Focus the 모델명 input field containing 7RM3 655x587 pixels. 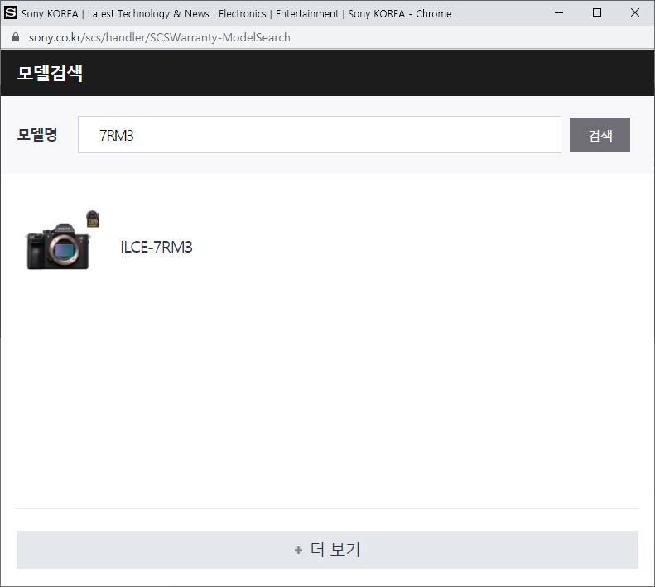click(x=319, y=134)
